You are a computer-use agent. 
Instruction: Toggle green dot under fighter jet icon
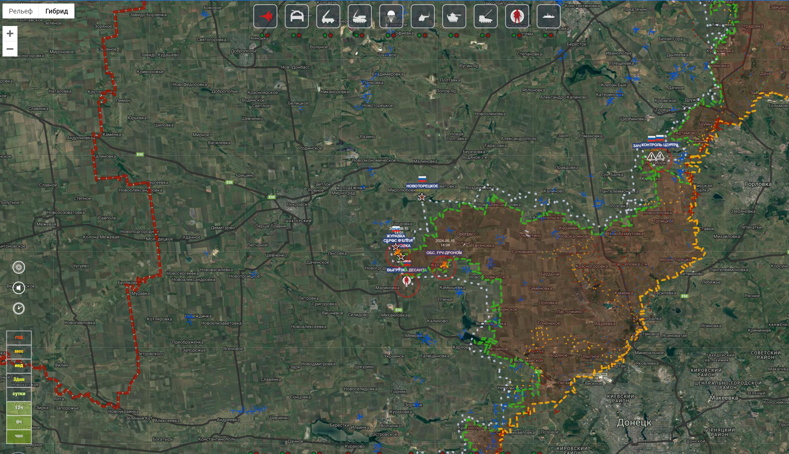point(262,35)
